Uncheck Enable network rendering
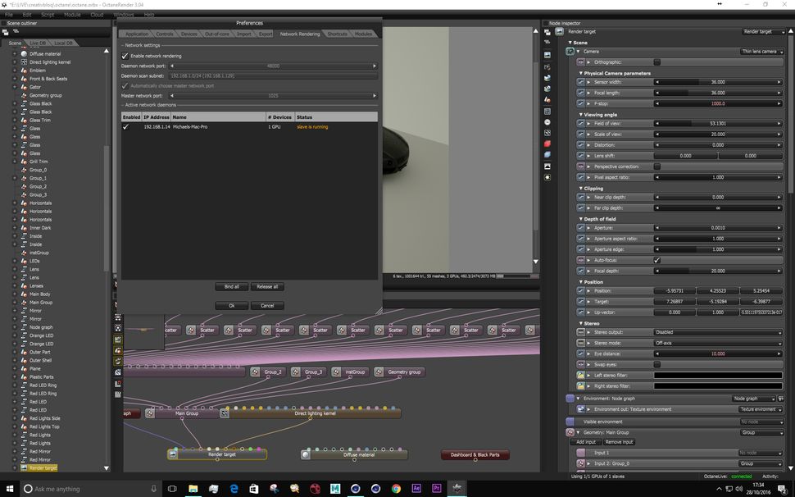Image resolution: width=795 pixels, height=497 pixels. click(125, 55)
